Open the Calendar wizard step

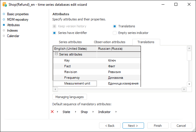[x=13, y=36]
